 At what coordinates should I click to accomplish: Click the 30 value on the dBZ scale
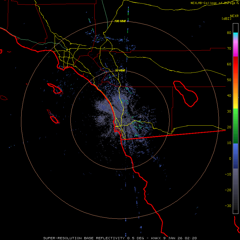pos(229,111)
